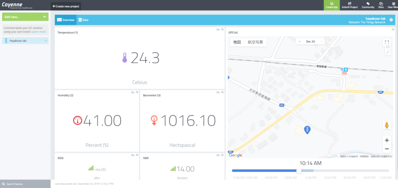This screenshot has width=398, height=188.
Task: Switch to the Data tab
Action: (x=83, y=20)
